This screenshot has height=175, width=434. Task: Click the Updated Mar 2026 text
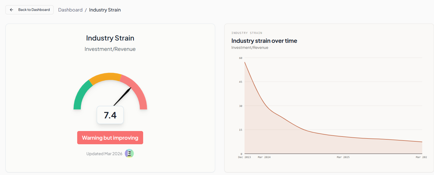pos(104,154)
